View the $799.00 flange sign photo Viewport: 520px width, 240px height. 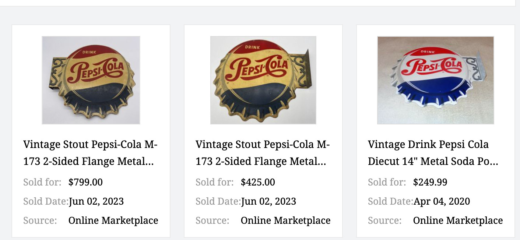click(91, 80)
